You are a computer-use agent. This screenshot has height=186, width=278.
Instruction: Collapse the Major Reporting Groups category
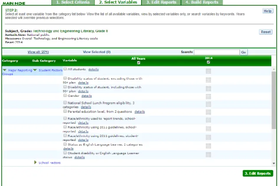point(4,70)
